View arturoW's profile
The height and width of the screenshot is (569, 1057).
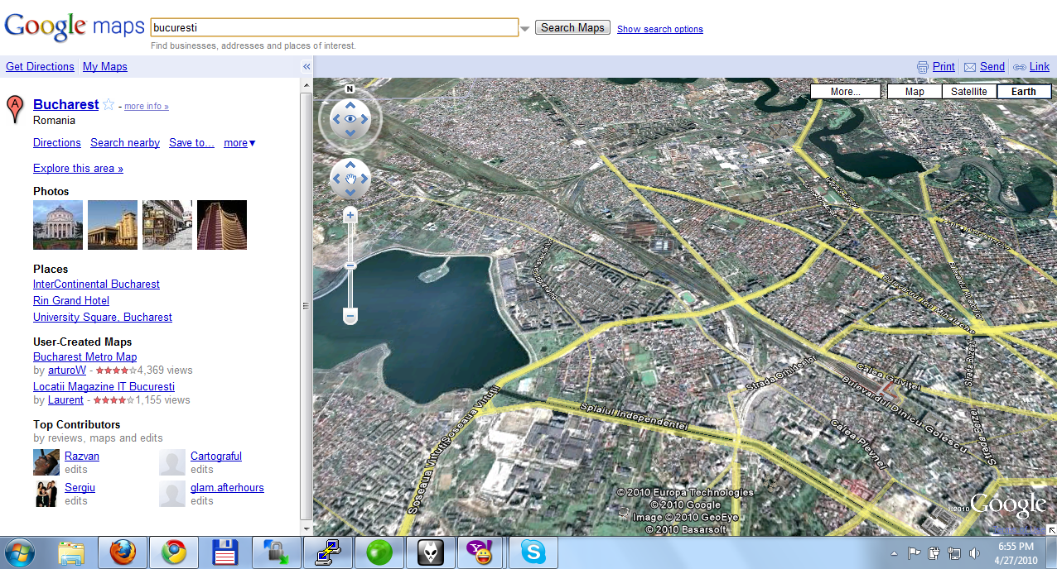tap(67, 371)
